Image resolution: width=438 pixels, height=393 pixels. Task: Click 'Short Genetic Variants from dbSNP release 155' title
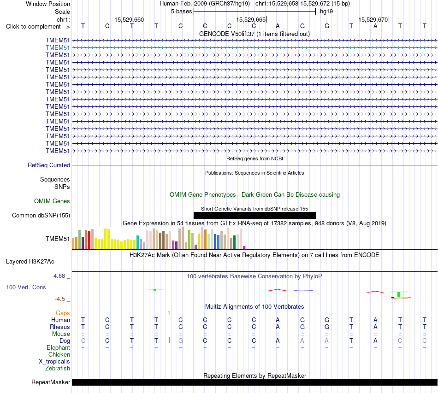[255, 209]
